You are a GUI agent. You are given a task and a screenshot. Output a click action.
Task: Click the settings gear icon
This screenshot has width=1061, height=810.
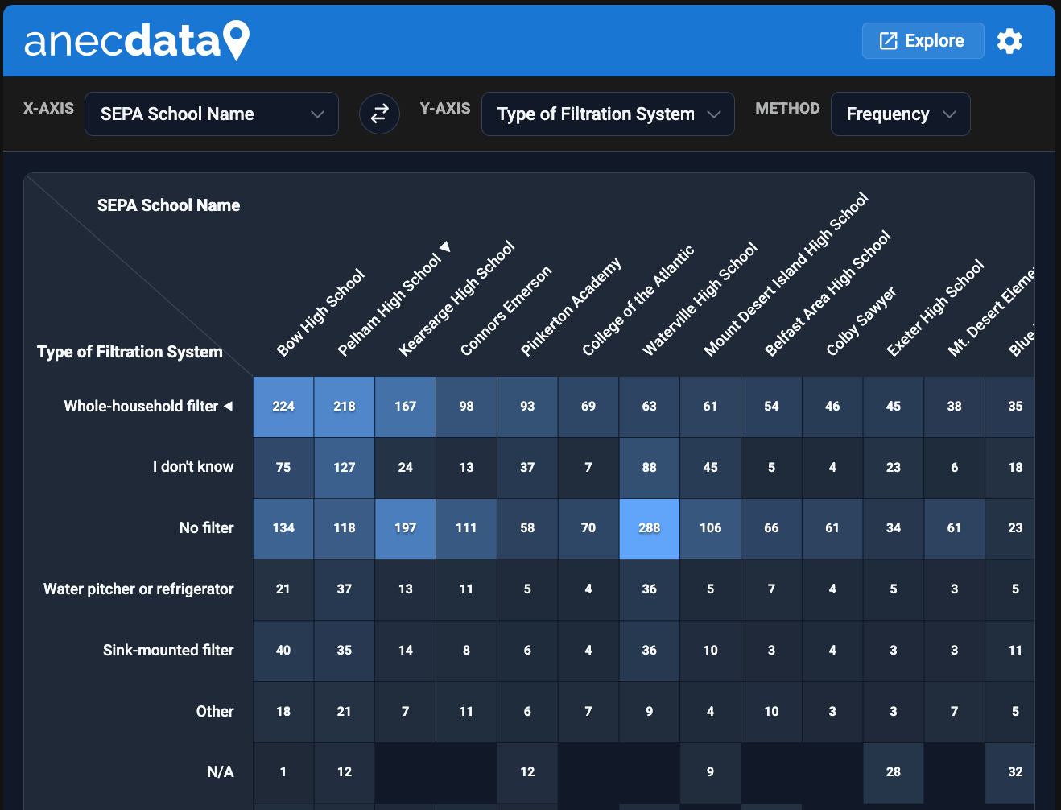(x=1009, y=41)
